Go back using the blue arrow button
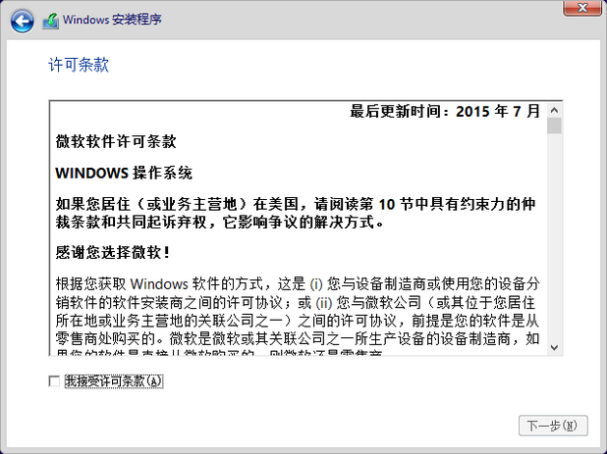The width and height of the screenshot is (607, 454). tap(22, 21)
